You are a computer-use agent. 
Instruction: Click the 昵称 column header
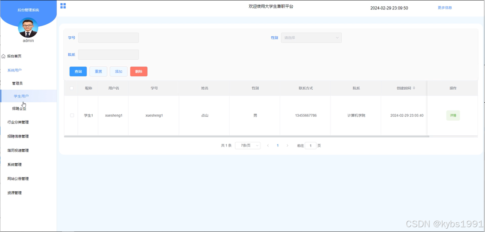pos(88,88)
